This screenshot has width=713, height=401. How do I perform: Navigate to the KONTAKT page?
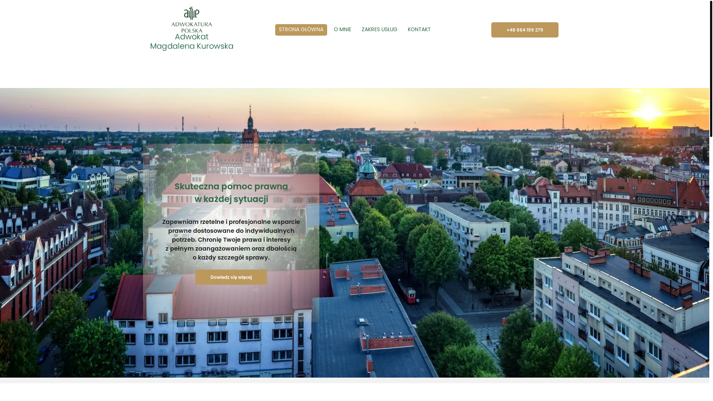[419, 30]
